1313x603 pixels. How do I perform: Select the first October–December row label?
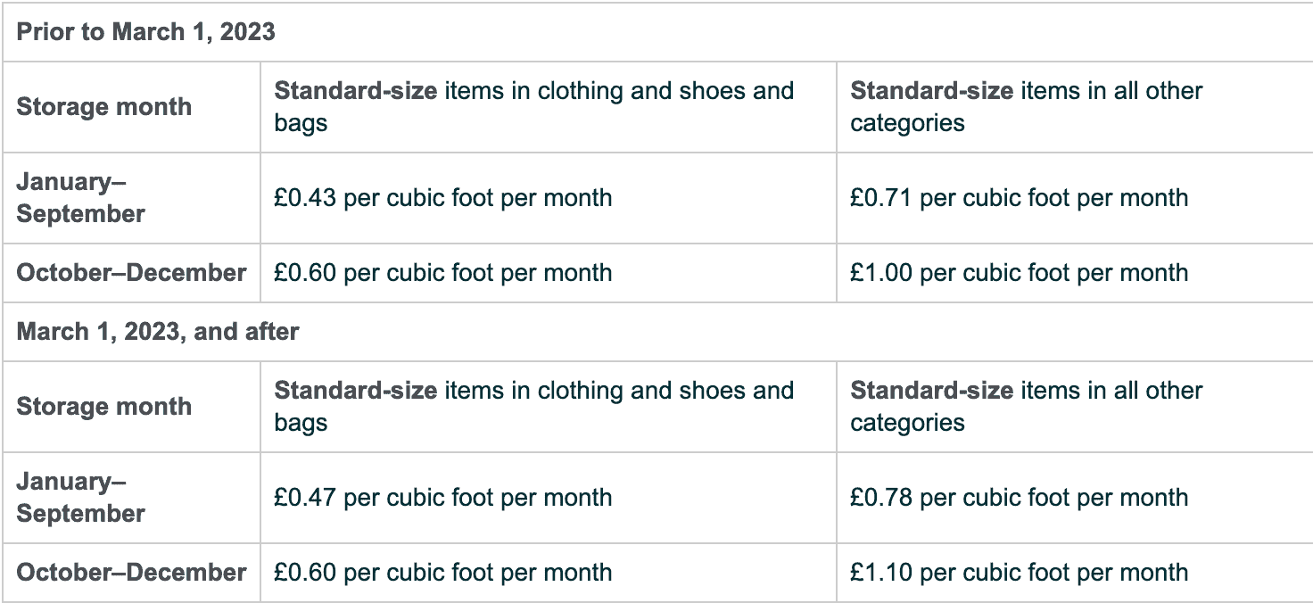pyautogui.click(x=131, y=273)
